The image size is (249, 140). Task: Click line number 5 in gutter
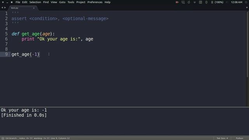(x=6, y=34)
